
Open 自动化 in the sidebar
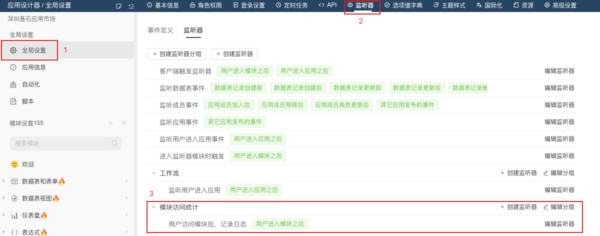tap(30, 84)
